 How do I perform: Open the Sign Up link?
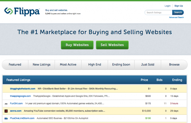point(179,6)
